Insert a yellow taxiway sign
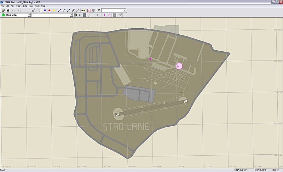Viewport: 283px width, 172px height. point(83,11)
